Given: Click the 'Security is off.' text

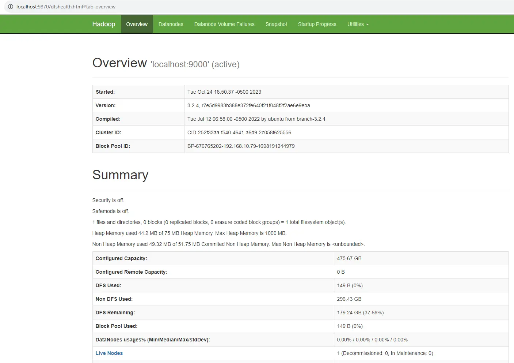Looking at the screenshot, I should click(108, 200).
